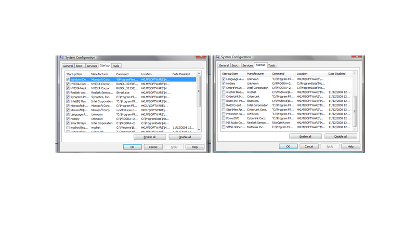
Task: Uncheck NVIDIA Medi... startup item checkbox
Action: 68,88
